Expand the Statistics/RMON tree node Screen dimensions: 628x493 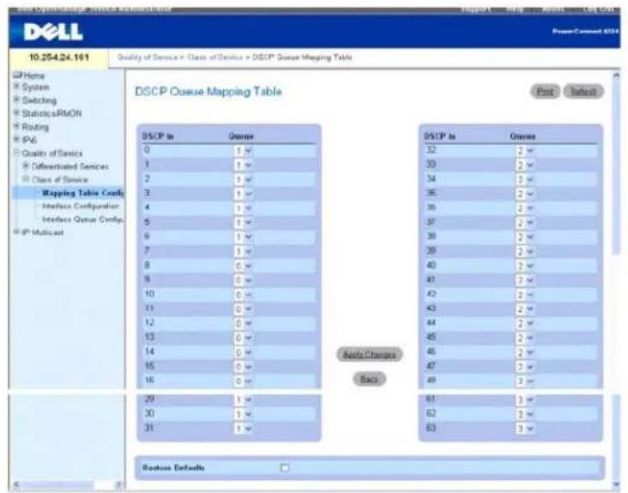(x=16, y=113)
